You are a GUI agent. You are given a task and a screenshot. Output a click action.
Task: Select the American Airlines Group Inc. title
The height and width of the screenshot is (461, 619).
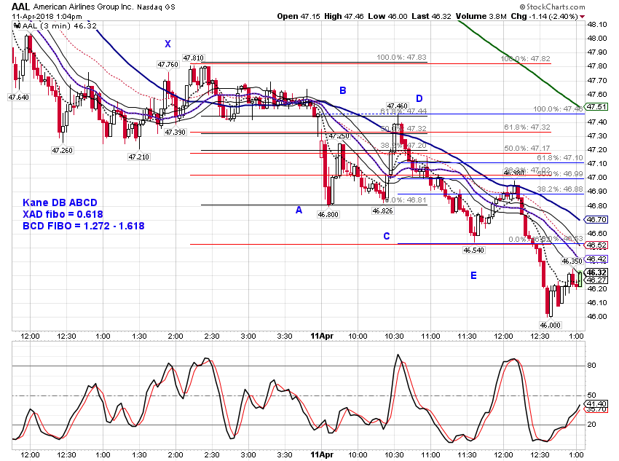(x=83, y=7)
